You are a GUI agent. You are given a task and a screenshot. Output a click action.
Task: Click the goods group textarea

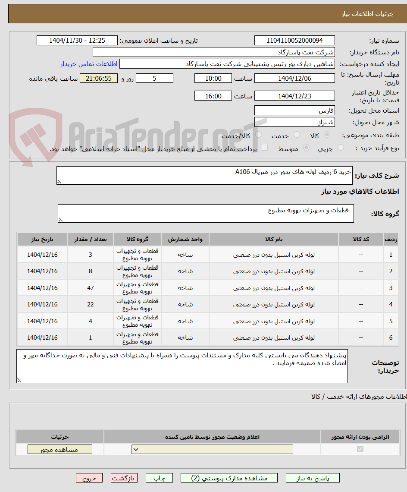click(206, 213)
